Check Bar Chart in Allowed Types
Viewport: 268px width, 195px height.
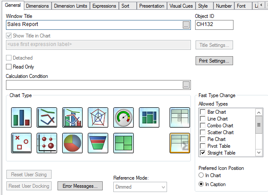point(203,112)
